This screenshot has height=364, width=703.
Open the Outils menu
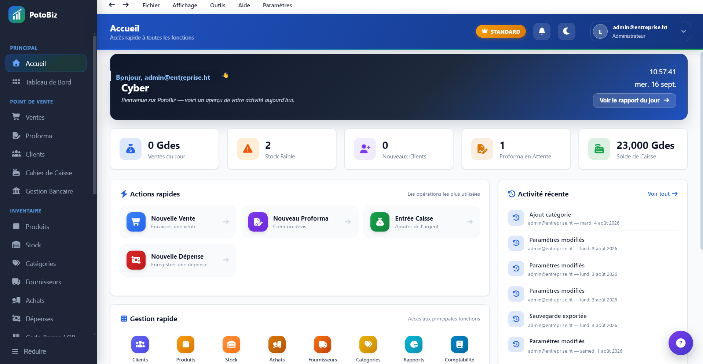click(x=217, y=5)
